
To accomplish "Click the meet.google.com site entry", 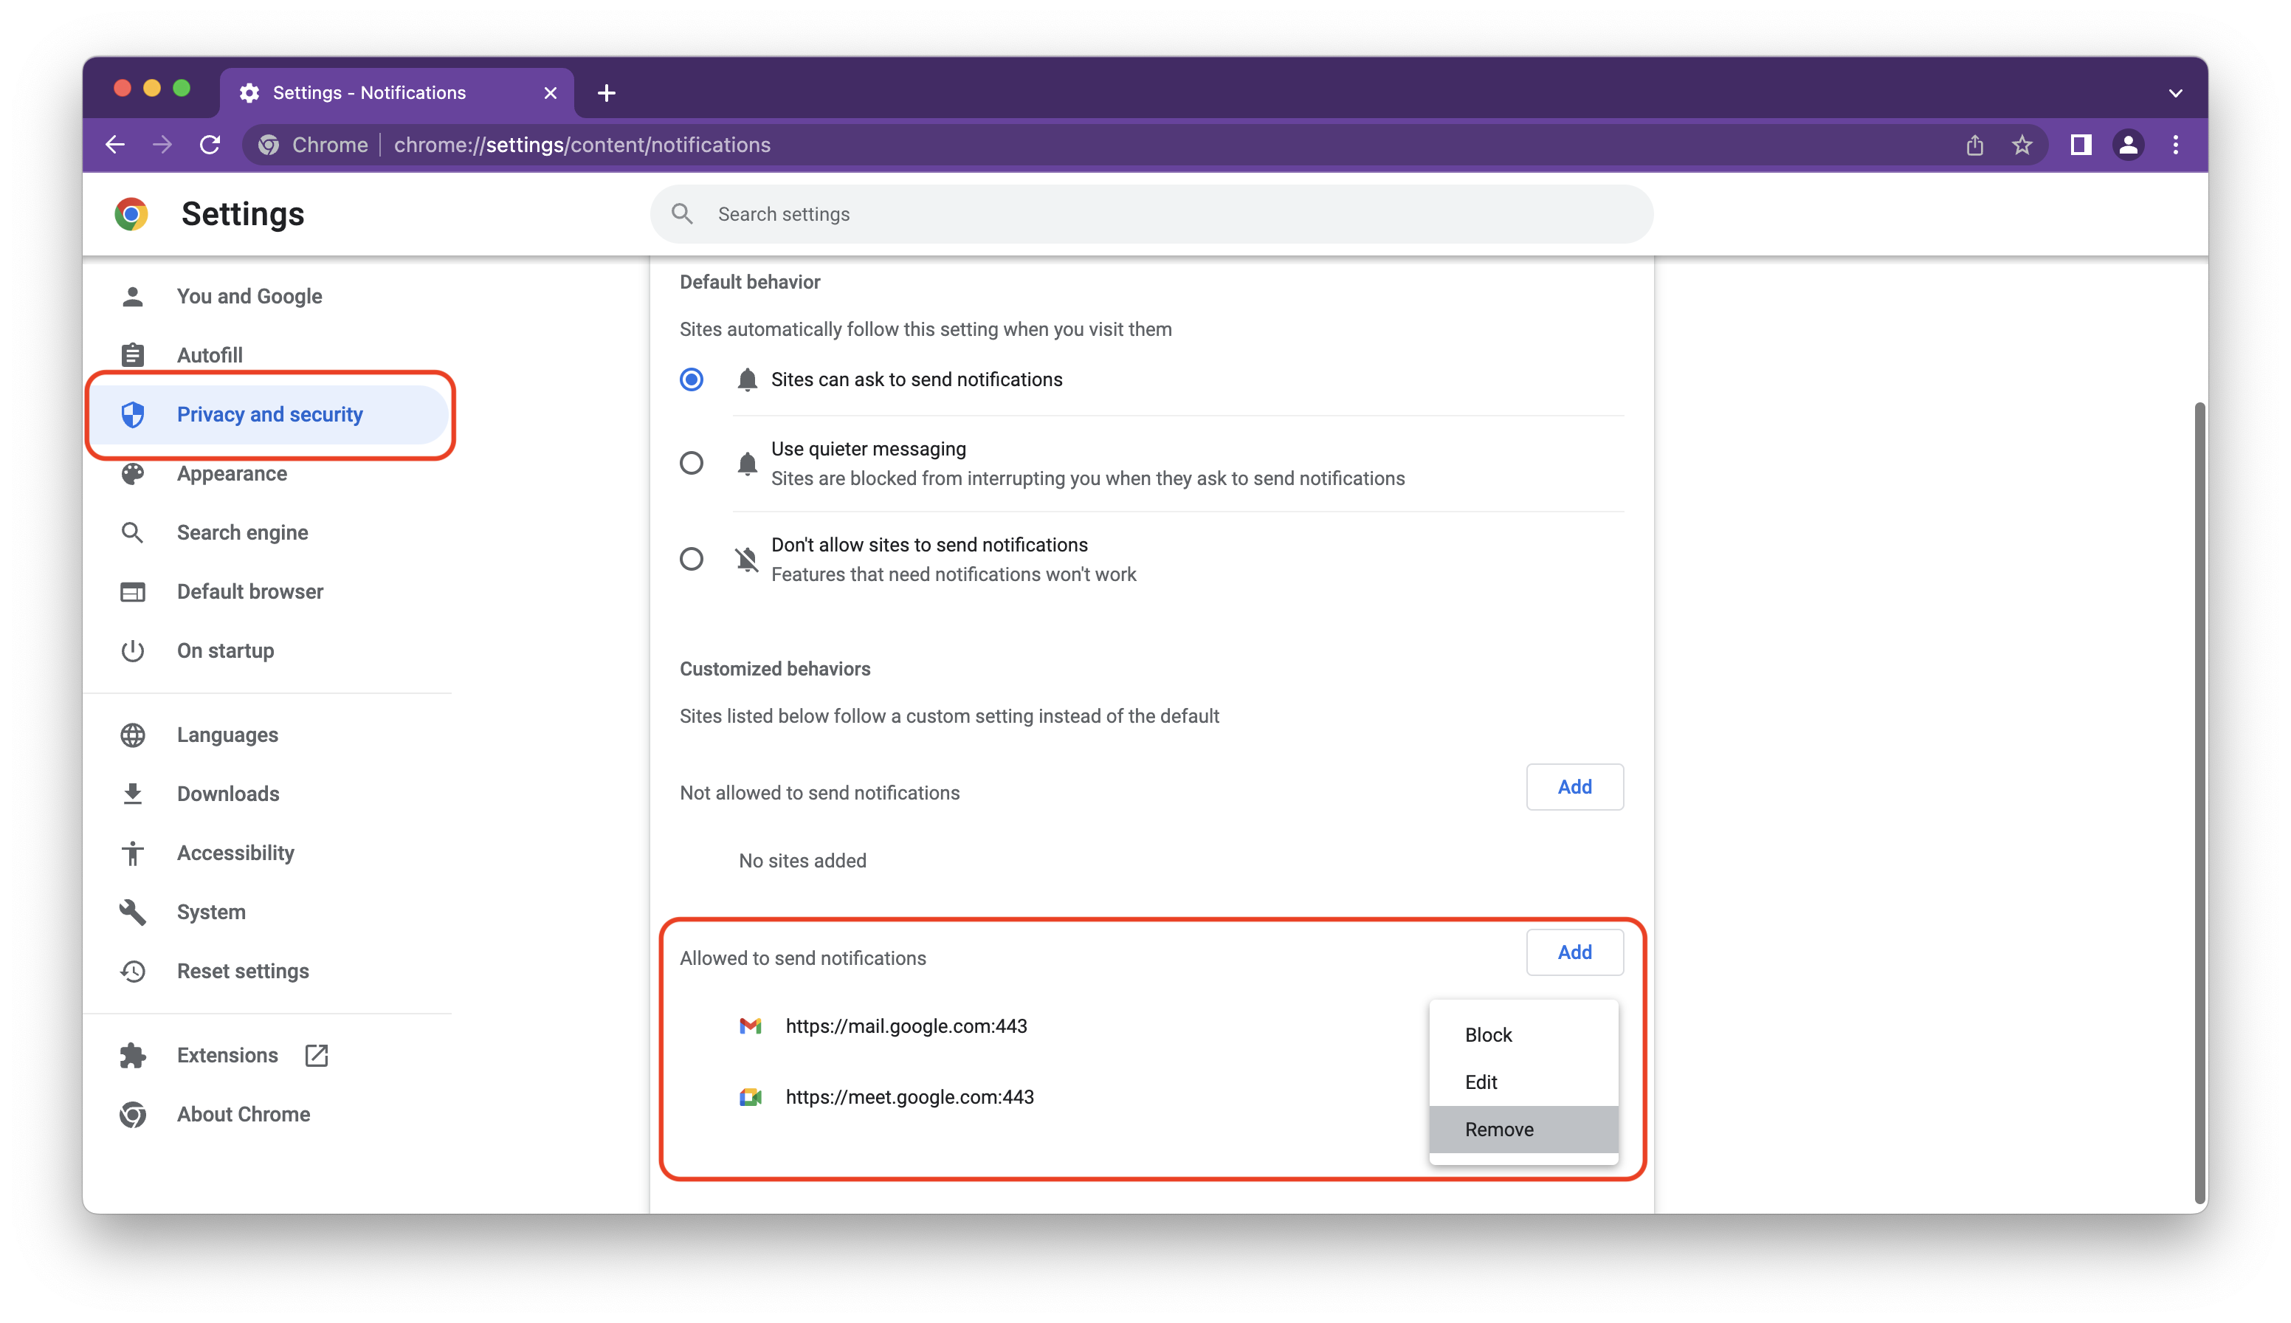I will 909,1097.
